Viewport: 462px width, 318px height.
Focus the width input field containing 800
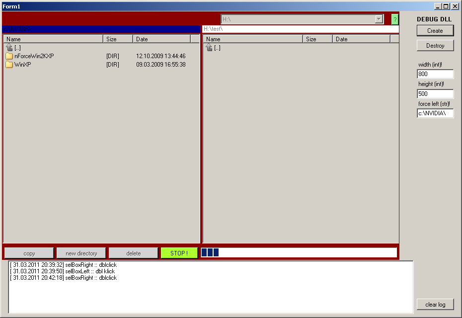click(435, 74)
